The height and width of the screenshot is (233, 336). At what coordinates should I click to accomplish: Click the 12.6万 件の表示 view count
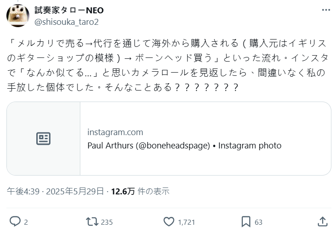tap(140, 191)
